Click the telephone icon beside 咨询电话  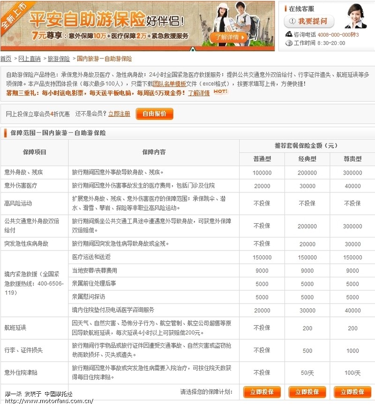pos(289,34)
